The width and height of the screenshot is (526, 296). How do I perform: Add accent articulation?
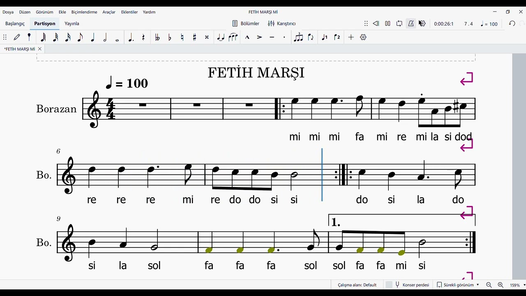[x=259, y=37]
